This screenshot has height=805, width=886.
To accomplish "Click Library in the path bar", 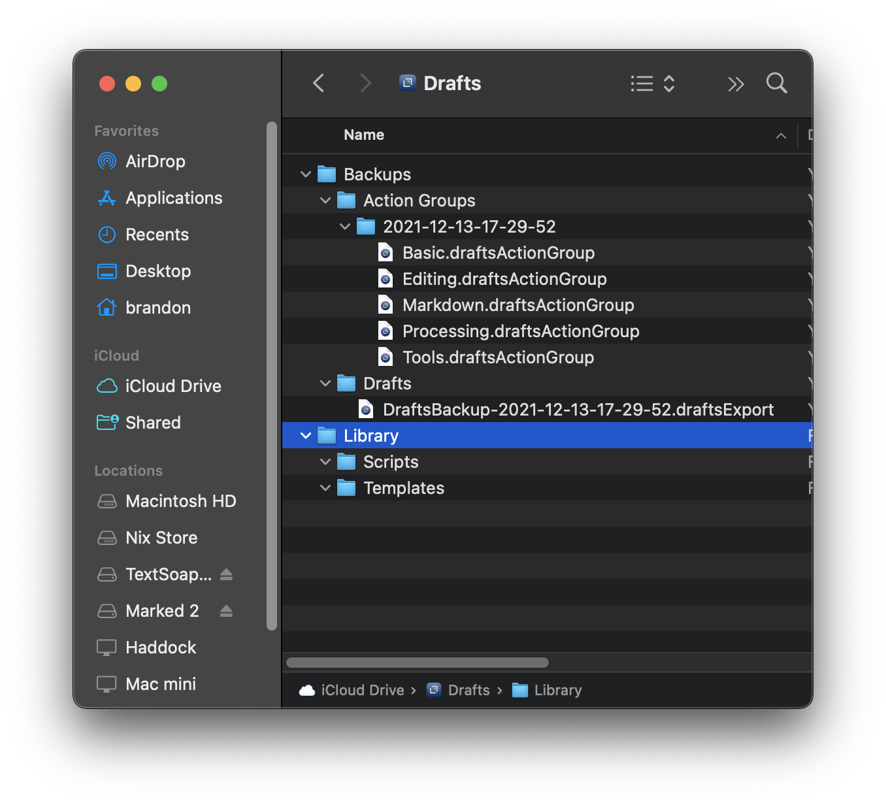I will tap(547, 690).
